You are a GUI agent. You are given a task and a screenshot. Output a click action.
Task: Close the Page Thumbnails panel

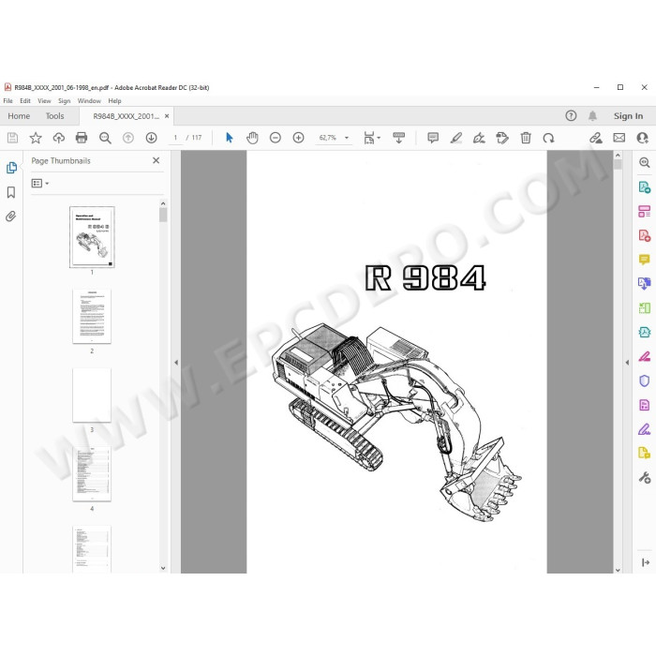157,160
